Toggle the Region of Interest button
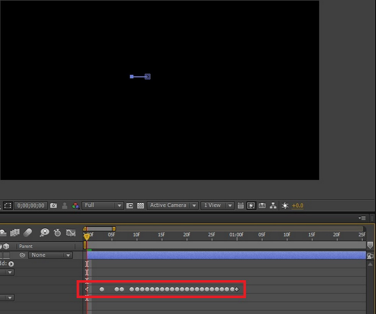376x314 pixels. 8,205
